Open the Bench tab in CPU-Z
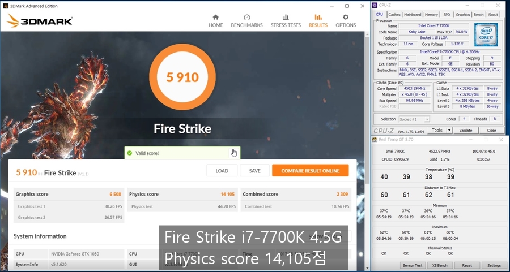 pyautogui.click(x=478, y=15)
